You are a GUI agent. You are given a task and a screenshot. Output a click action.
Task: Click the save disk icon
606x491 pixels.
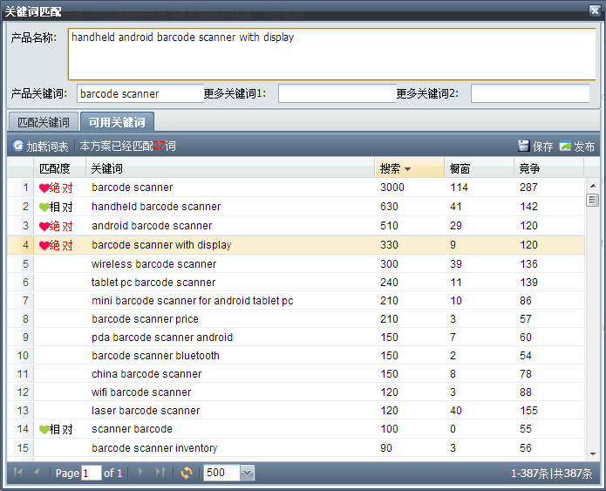[523, 147]
